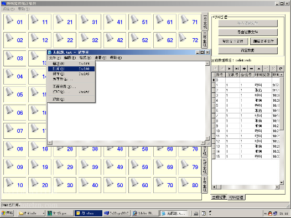291x218 pixels.
Task: Click Notepad vertical scrollbar up arrow
Action: click(x=207, y=64)
